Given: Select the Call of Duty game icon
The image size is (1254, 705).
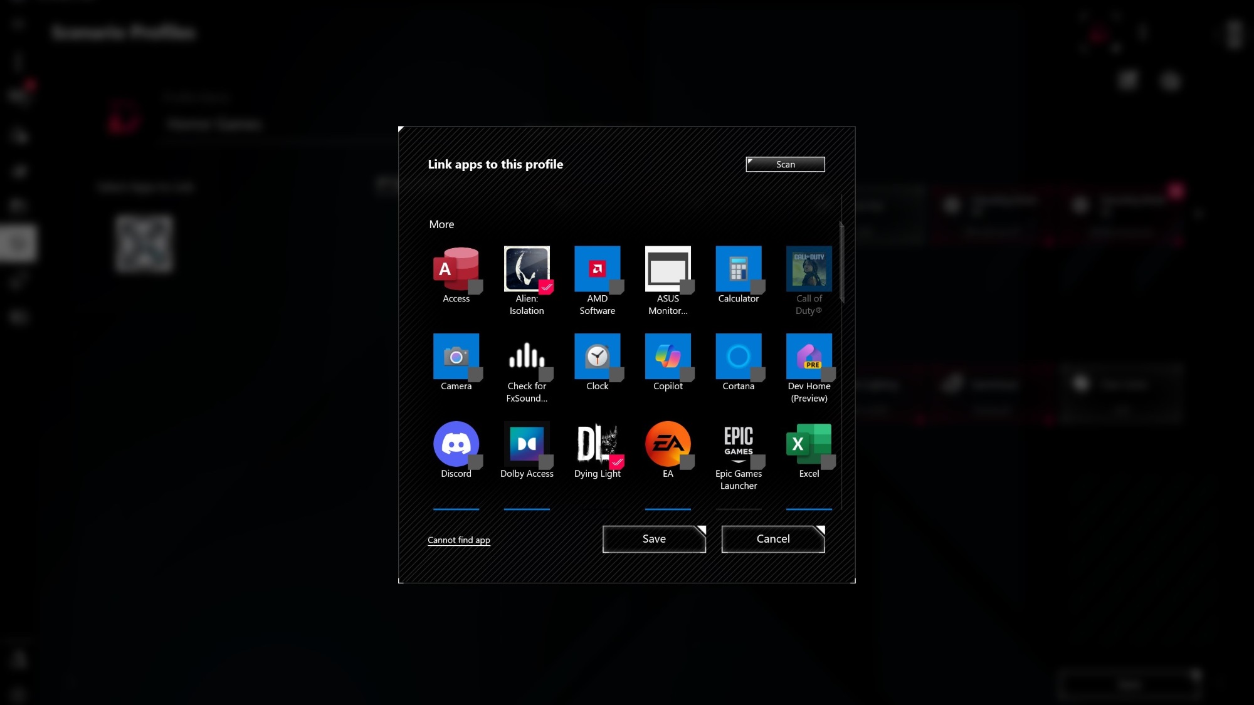Looking at the screenshot, I should 809,268.
